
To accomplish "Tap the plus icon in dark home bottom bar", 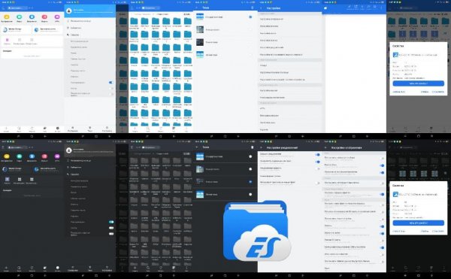I will pyautogui.click(x=6, y=268).
